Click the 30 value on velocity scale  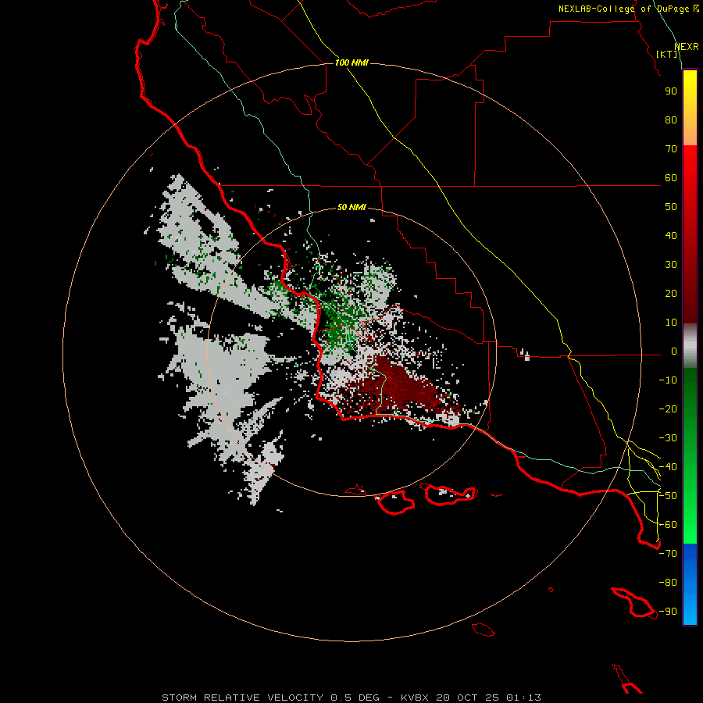(671, 265)
